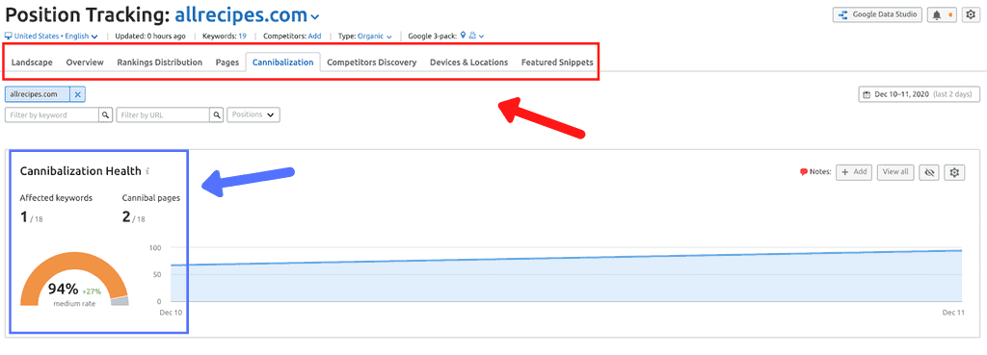Go to Devices & Locations tab
This screenshot has height=355, width=987.
[469, 63]
